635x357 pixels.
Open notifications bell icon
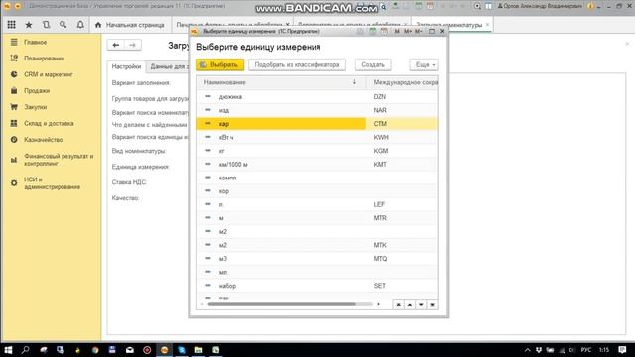pos(80,25)
